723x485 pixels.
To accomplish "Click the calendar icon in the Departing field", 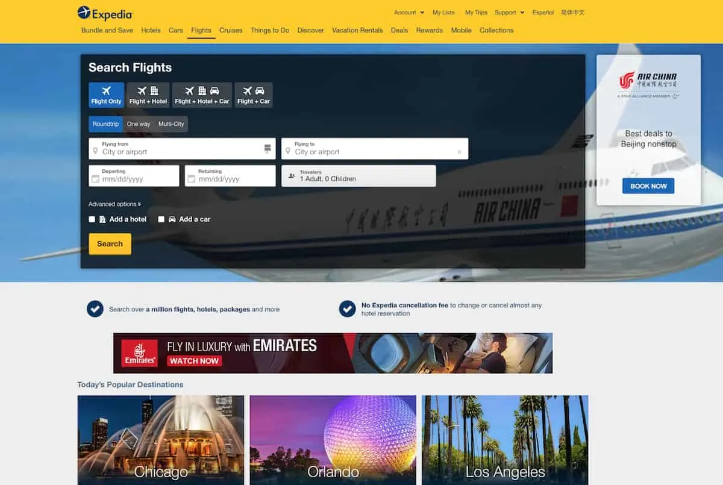I will pyautogui.click(x=95, y=179).
